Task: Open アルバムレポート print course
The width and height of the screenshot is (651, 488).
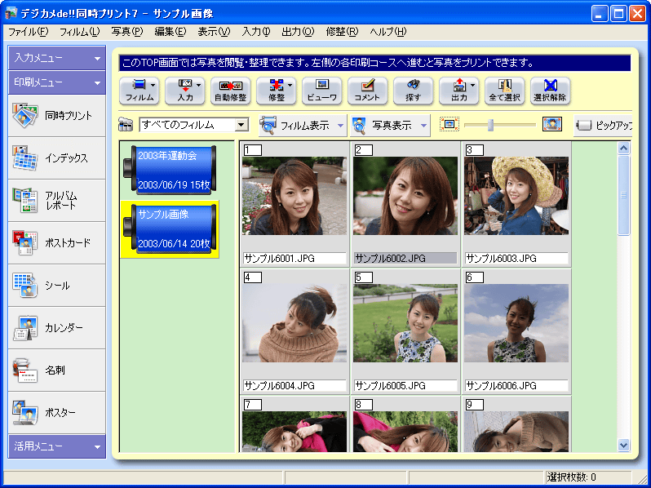Action: click(x=57, y=201)
